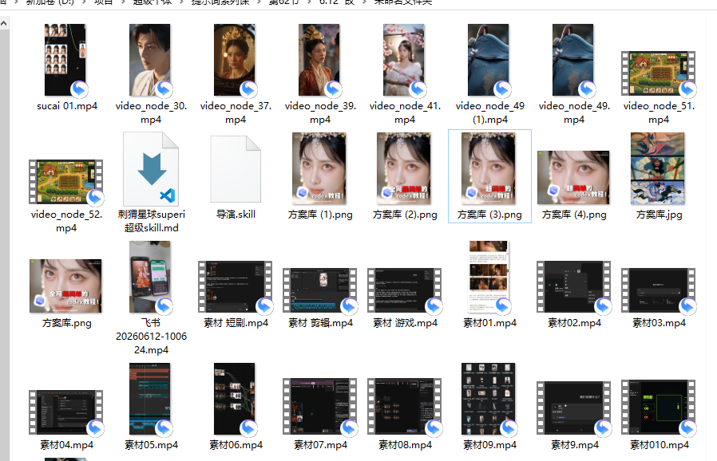Viewport: 717px width, 461px height.
Task: Click the navigation pane scroll-up arrow
Action: (x=4, y=23)
